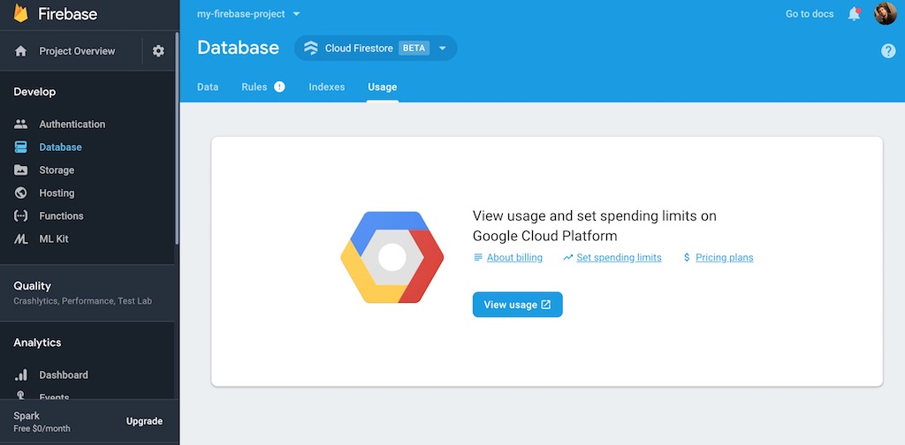Expand the Quality section

point(87,293)
